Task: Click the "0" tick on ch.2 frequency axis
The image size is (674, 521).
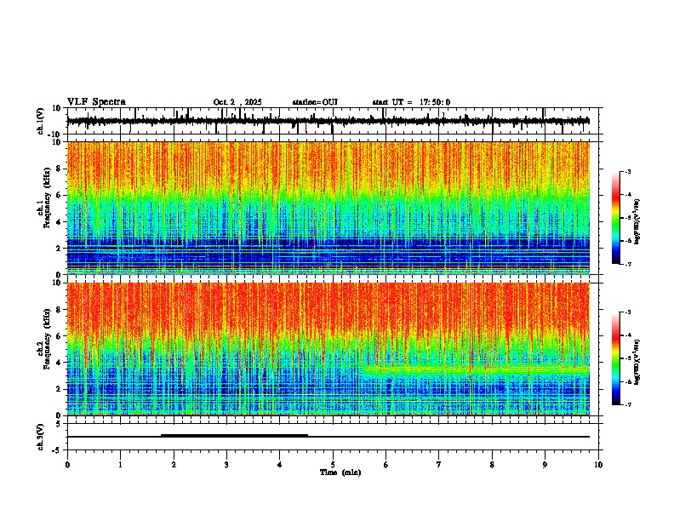Action: pyautogui.click(x=60, y=415)
